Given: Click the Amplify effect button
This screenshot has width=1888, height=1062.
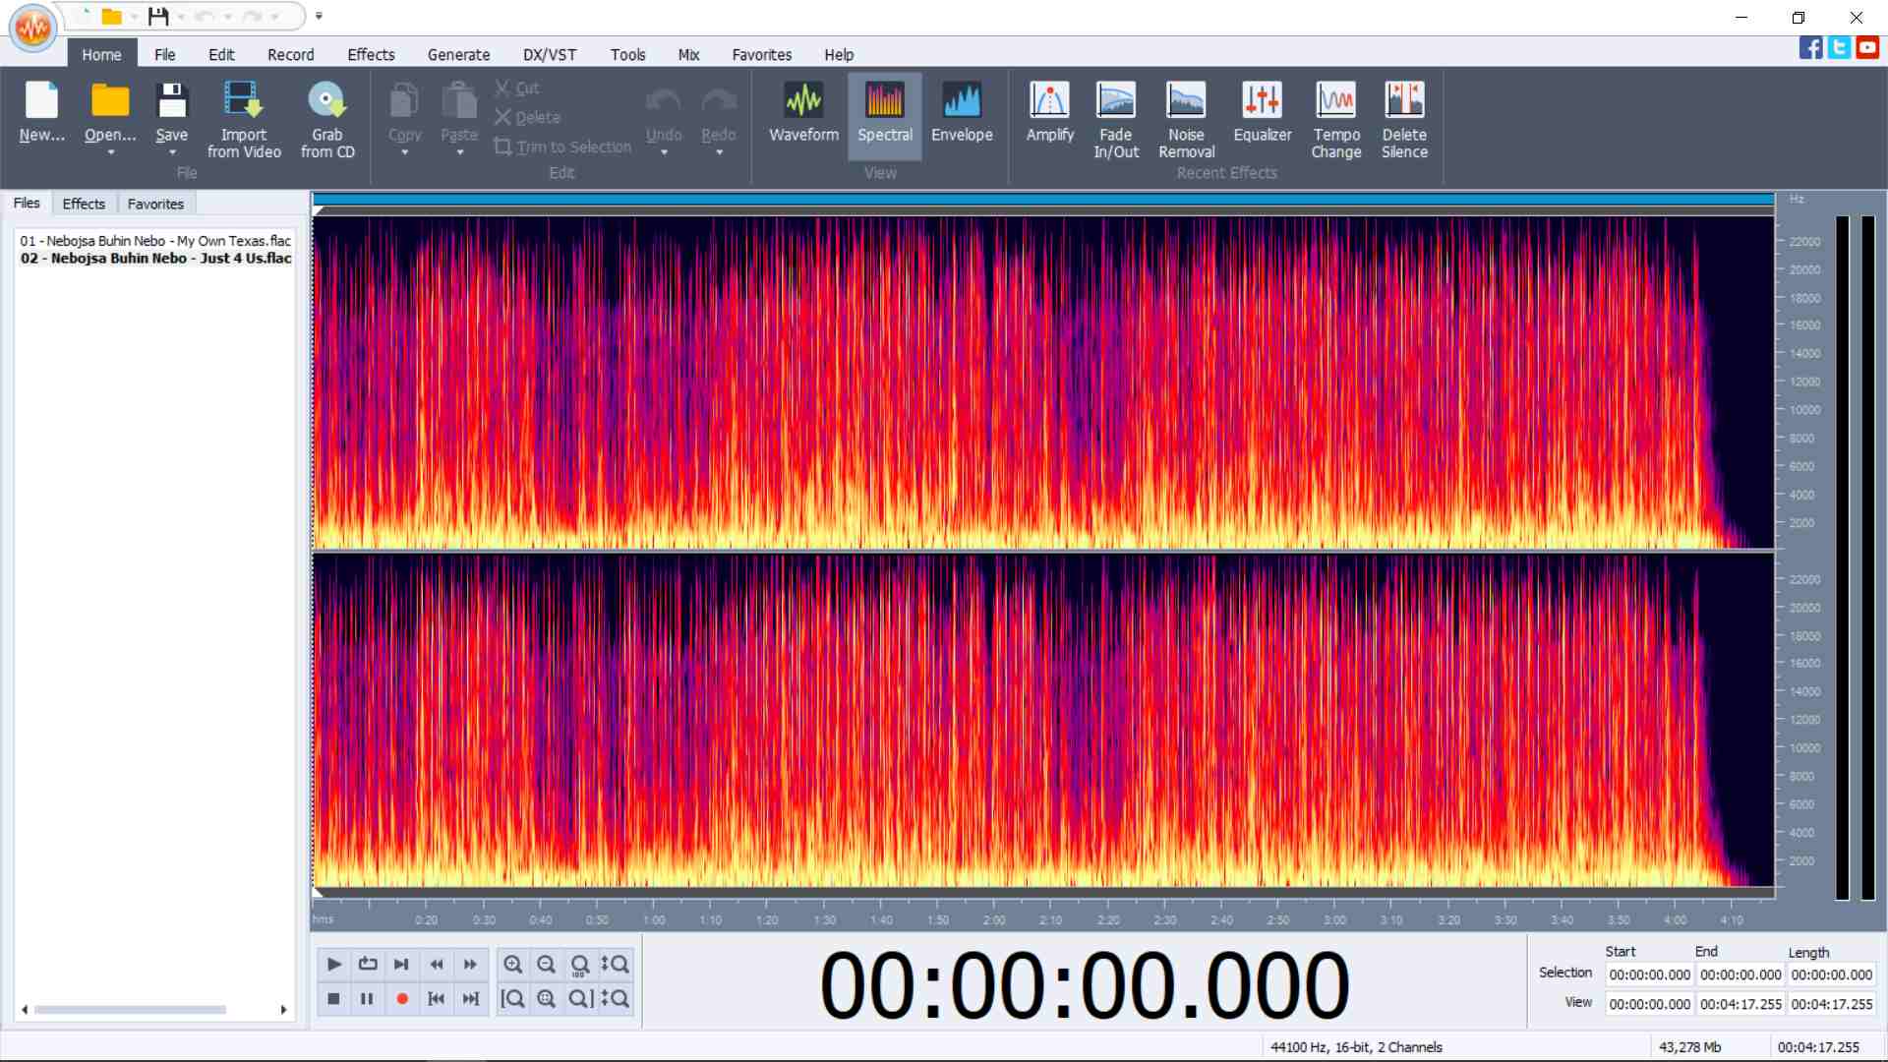Looking at the screenshot, I should 1049,112.
